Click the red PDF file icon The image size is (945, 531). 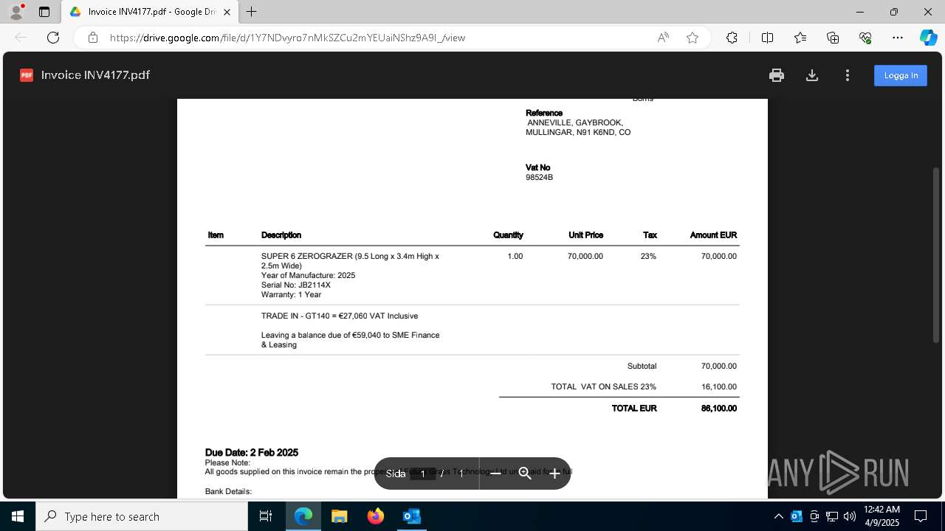pyautogui.click(x=27, y=75)
